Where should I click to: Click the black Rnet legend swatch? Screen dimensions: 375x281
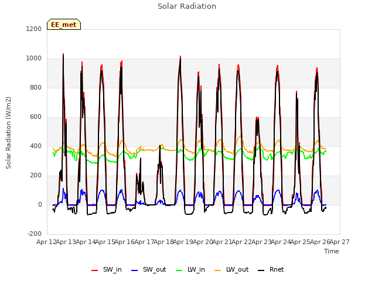[261, 270]
